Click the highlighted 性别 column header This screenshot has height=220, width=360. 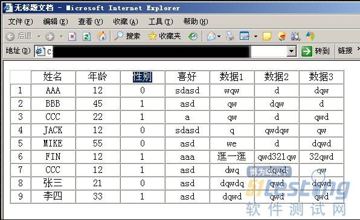[x=143, y=77]
